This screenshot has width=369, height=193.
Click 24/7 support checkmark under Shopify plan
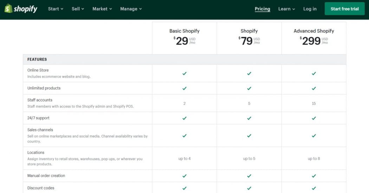click(249, 118)
